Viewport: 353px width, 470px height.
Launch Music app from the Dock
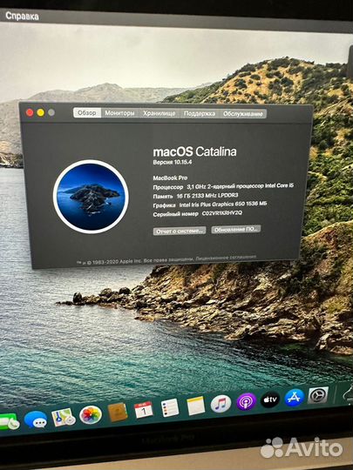pos(221,404)
